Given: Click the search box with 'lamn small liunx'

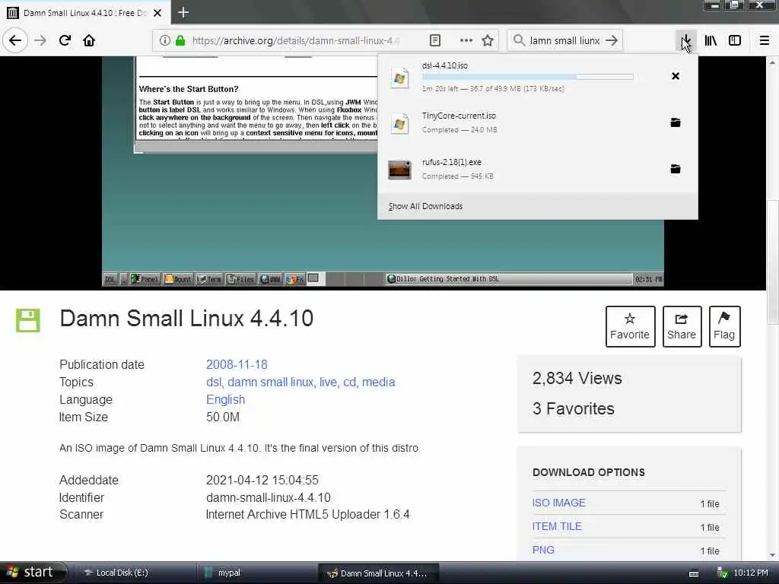Looking at the screenshot, I should coord(564,40).
